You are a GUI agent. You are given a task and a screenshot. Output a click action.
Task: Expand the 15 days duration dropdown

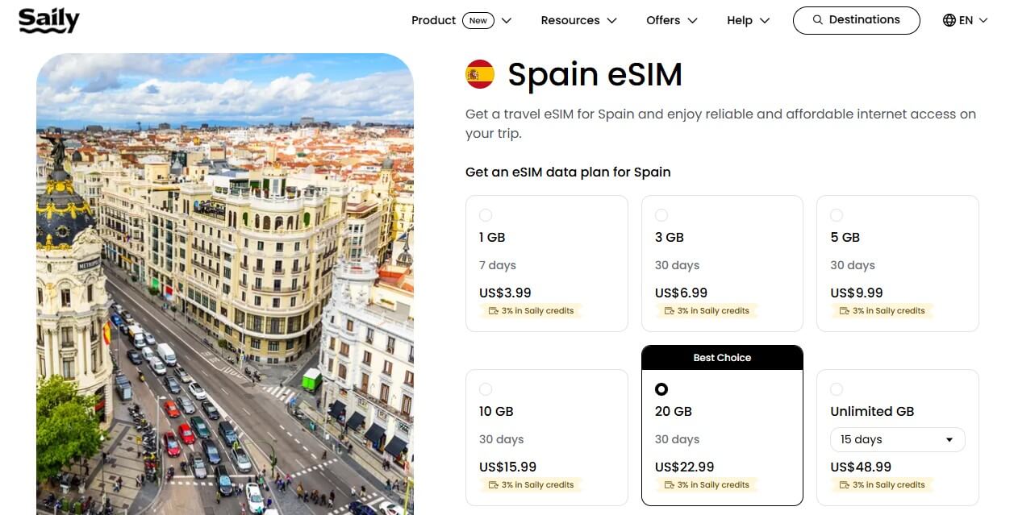(x=897, y=439)
